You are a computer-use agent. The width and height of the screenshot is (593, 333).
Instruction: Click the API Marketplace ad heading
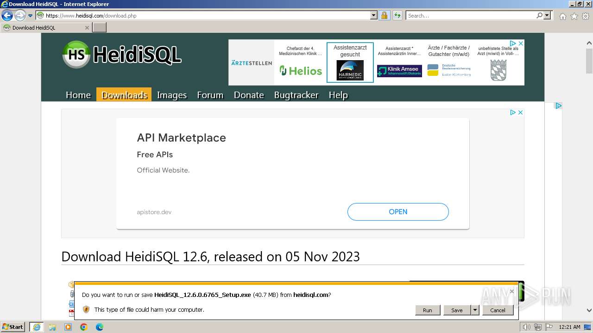[181, 138]
